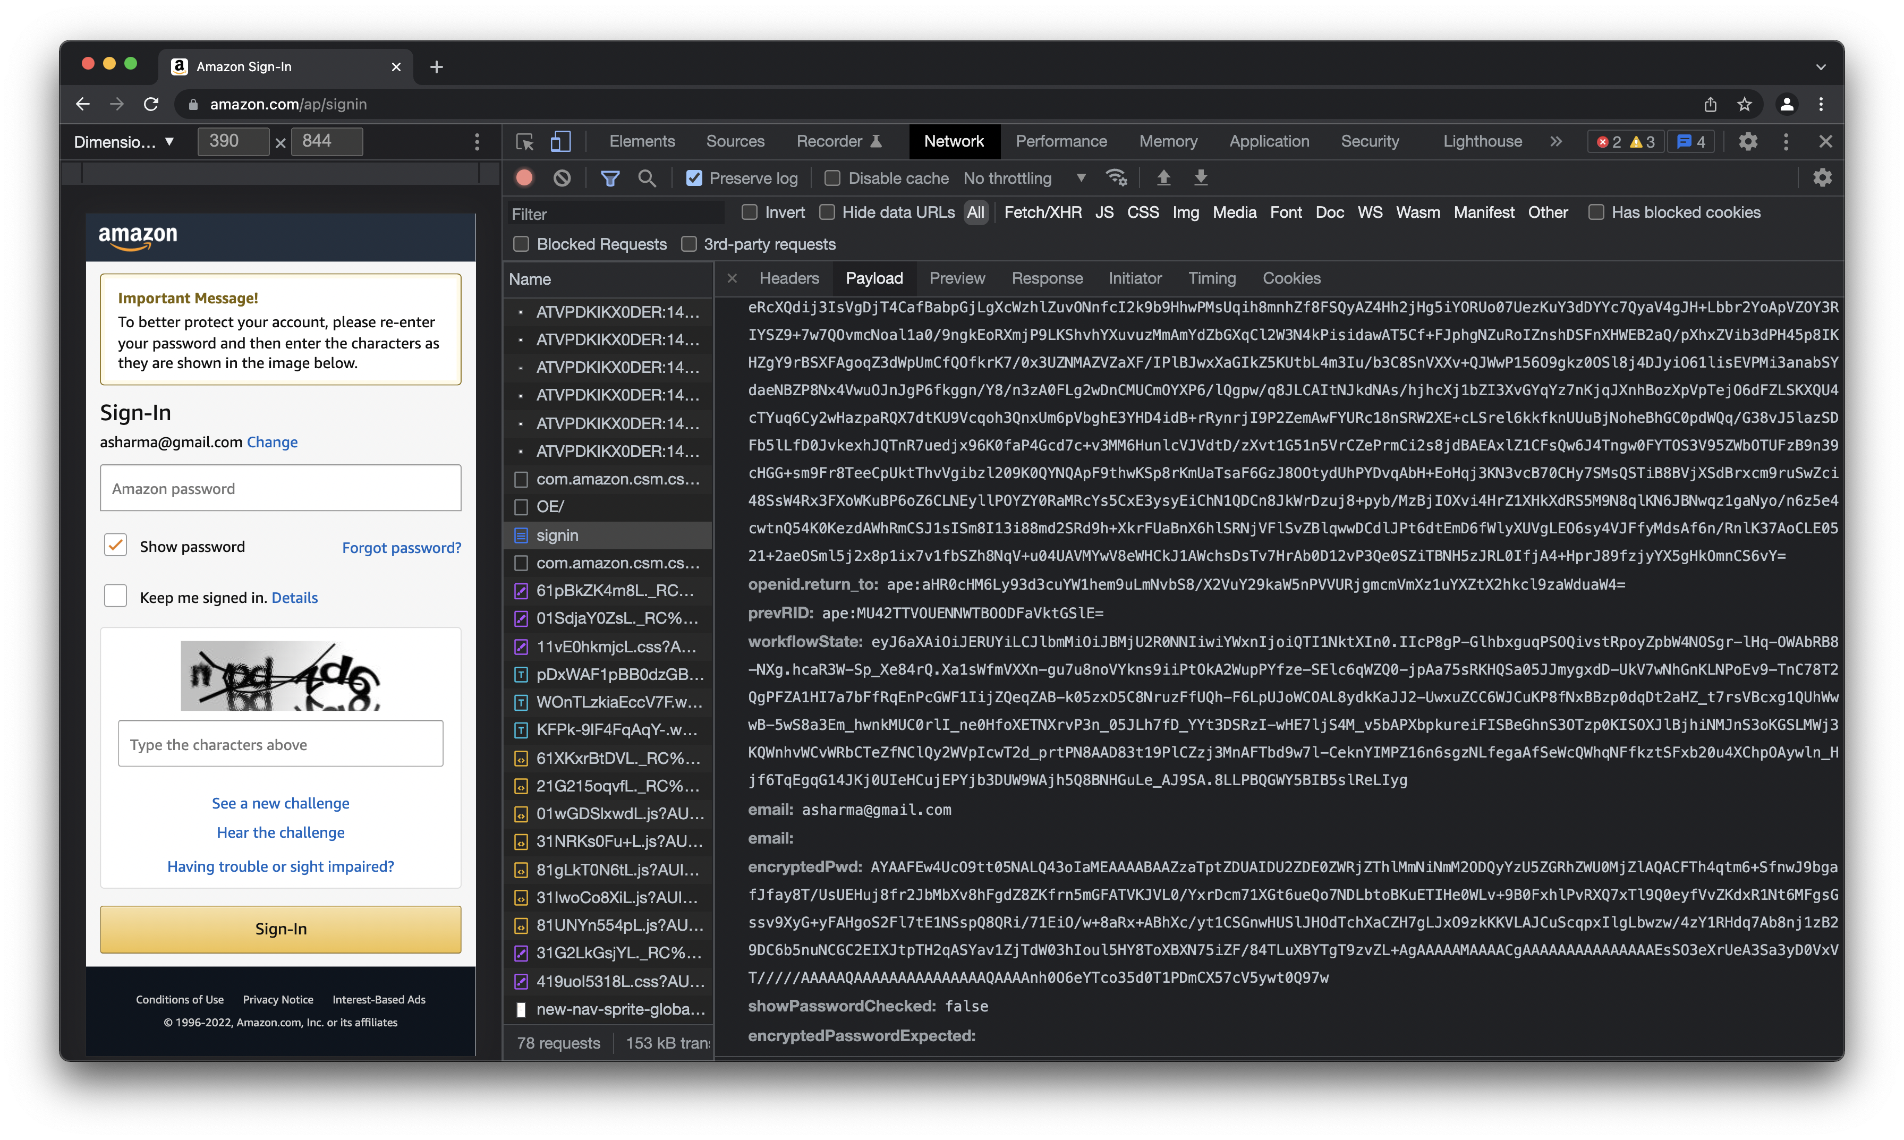
Task: Select the signin request row
Action: (x=608, y=534)
